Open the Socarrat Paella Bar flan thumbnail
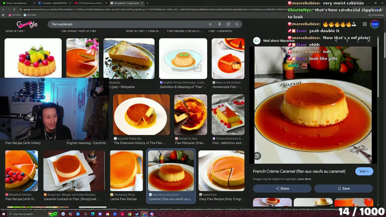Viewport: 386px width, 217px height. tap(141, 115)
